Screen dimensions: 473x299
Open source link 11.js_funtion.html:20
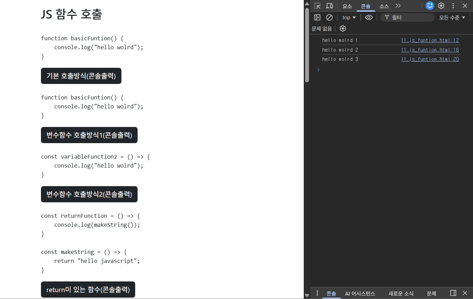[430, 59]
